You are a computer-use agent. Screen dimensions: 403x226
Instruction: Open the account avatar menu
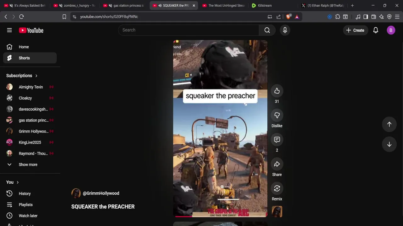coord(391,30)
